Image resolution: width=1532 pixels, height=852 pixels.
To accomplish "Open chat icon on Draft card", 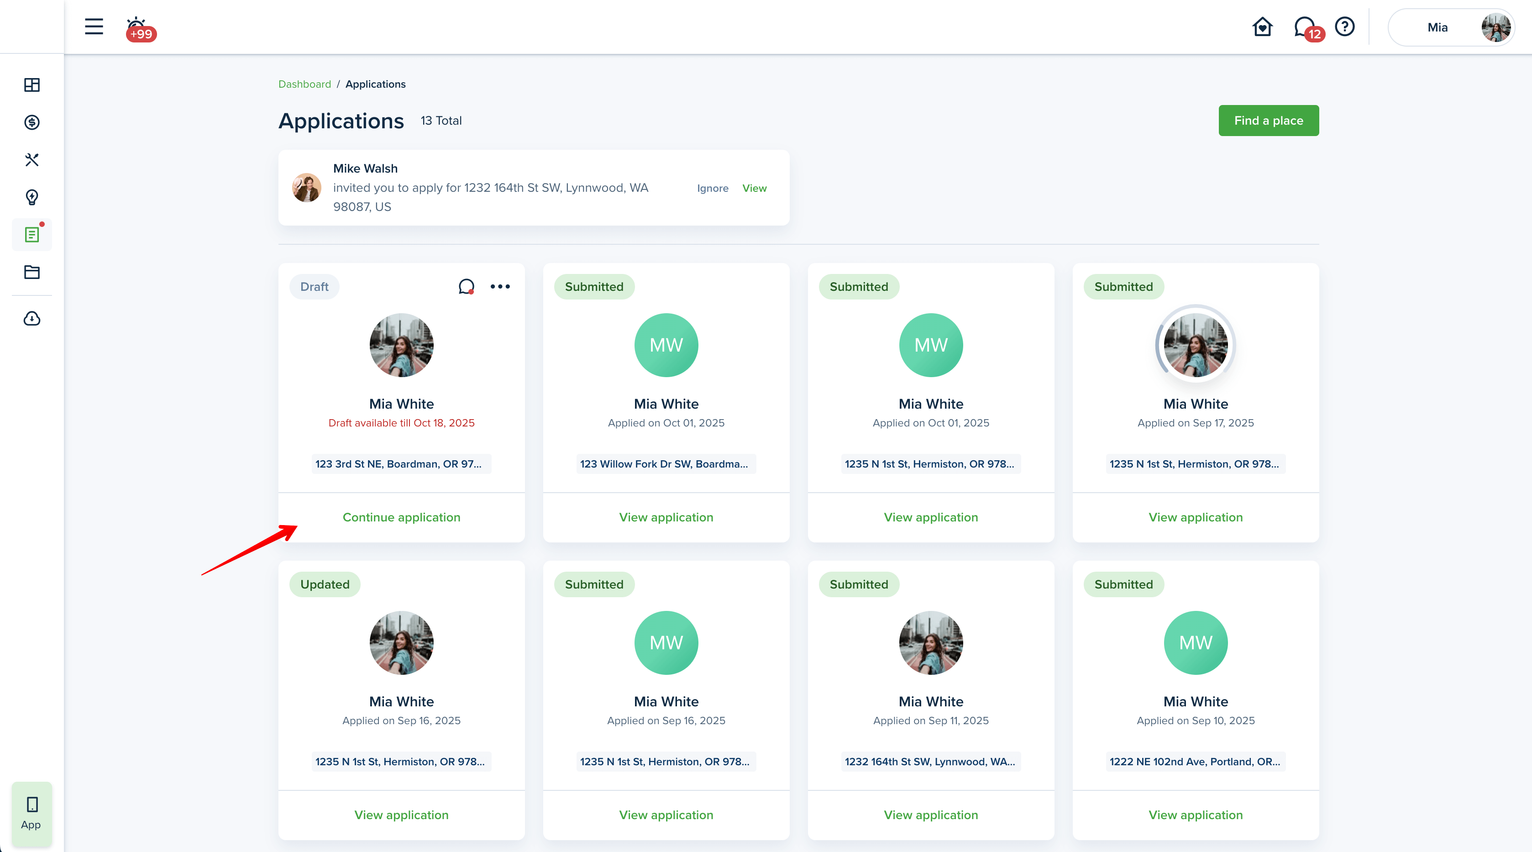I will click(x=466, y=287).
